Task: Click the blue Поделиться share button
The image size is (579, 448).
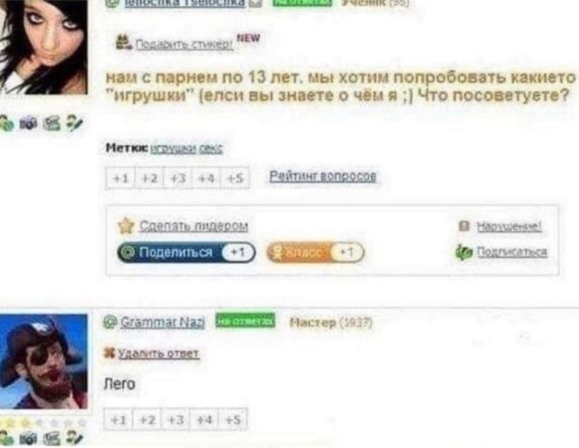Action: [187, 253]
